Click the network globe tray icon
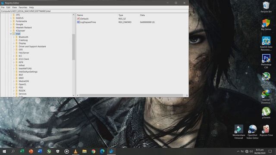 [247, 151]
